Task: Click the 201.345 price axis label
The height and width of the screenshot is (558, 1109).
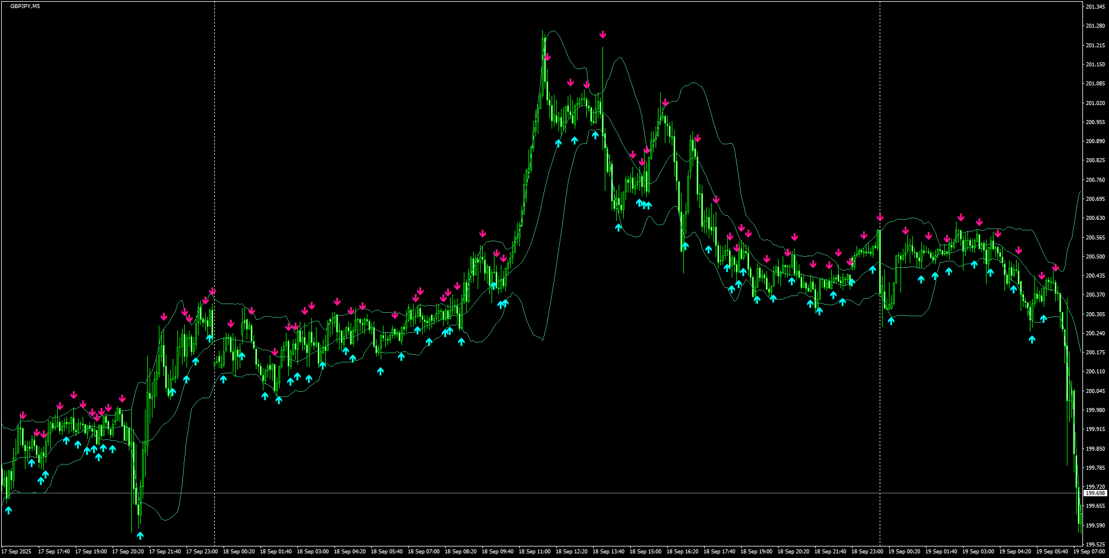Action: point(1095,7)
